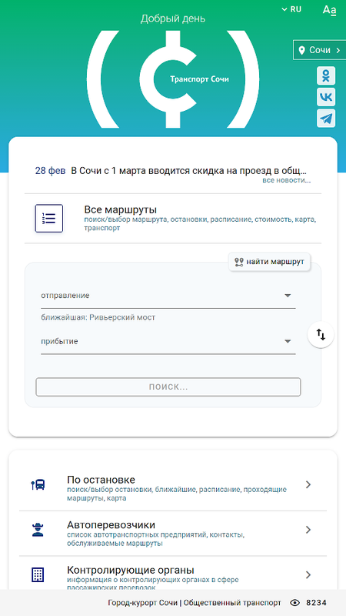Click the all routes list icon

49,219
